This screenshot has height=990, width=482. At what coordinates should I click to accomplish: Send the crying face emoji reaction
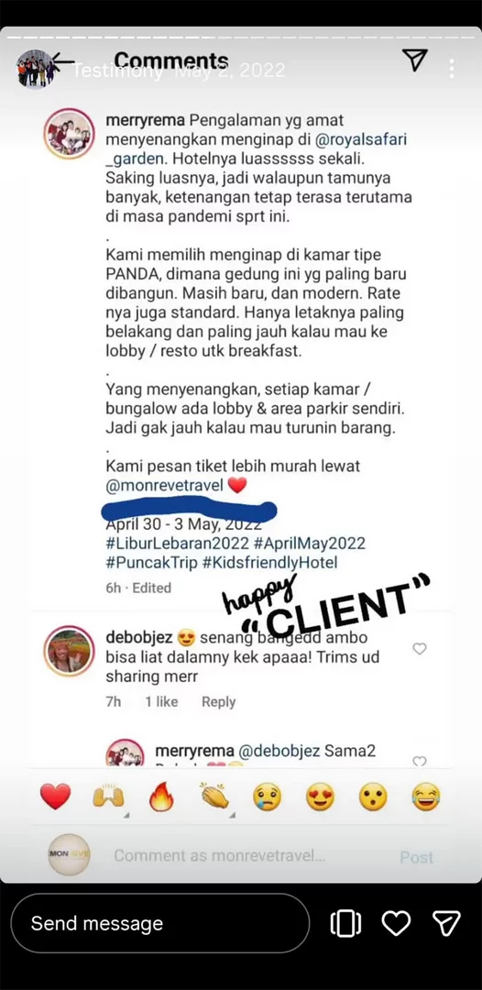[x=268, y=797]
